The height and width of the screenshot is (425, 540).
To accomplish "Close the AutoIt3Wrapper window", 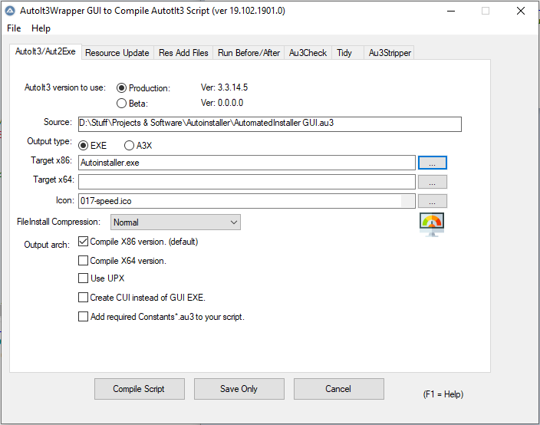I will [521, 11].
